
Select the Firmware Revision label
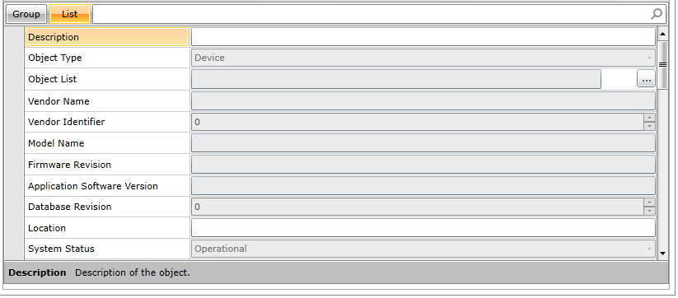70,165
